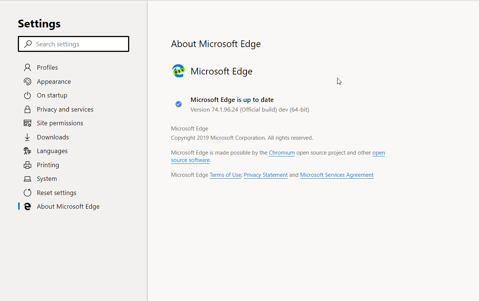Open the Terms of Use link
Screen dimensions: 479x301
[x=225, y=175]
